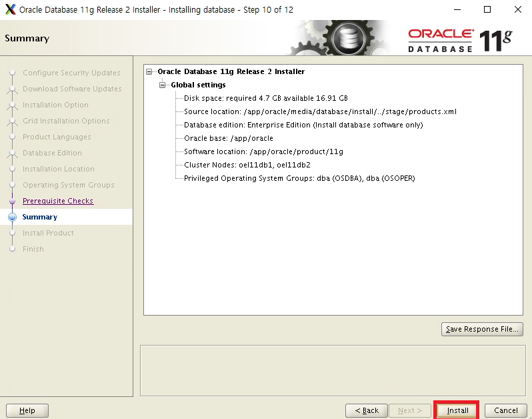Click the Install button

click(x=457, y=410)
